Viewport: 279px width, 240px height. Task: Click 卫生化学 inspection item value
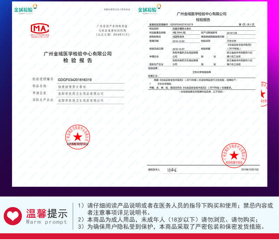pos(231,41)
